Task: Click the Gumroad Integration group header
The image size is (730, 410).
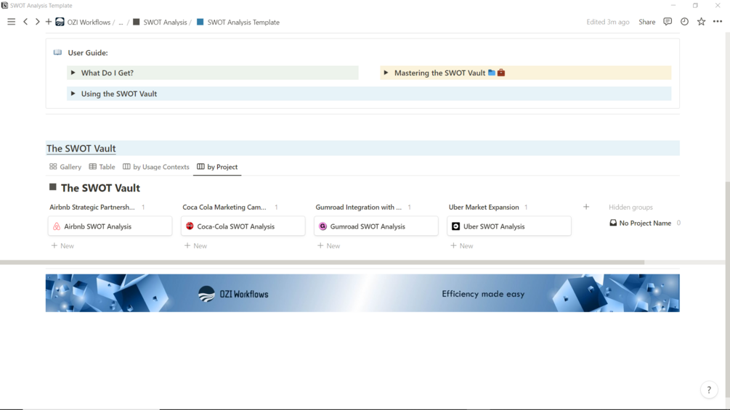Action: tap(359, 207)
